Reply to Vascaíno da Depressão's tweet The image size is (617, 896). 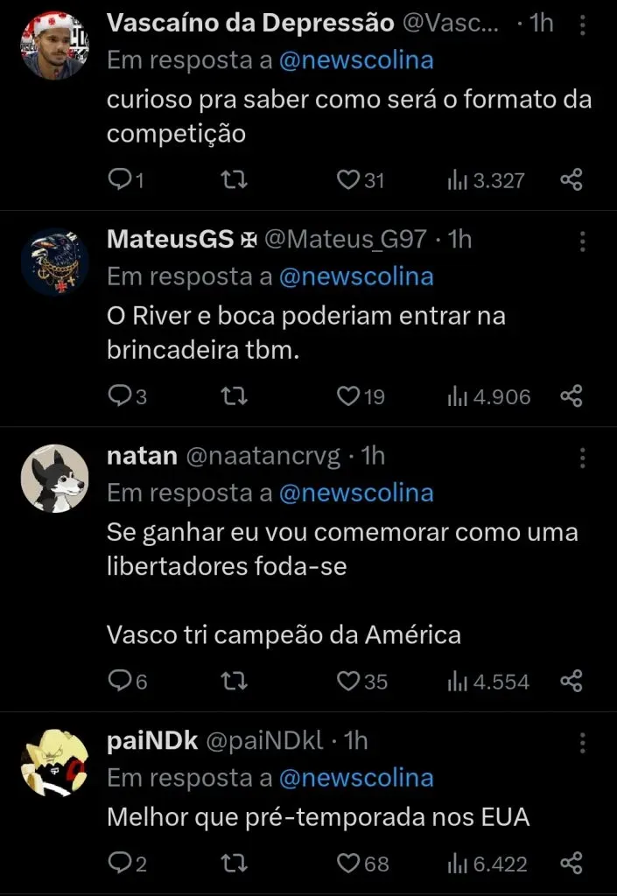[119, 180]
